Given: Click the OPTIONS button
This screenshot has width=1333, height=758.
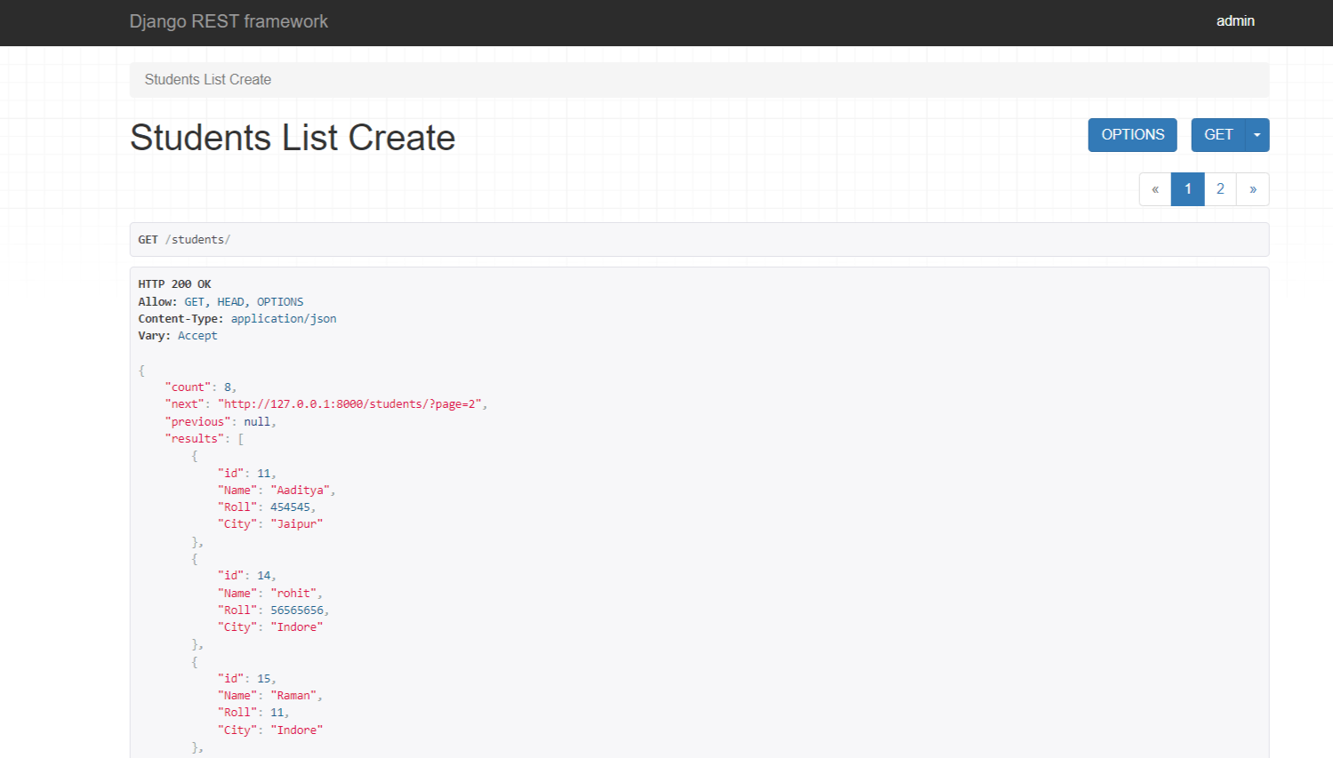Looking at the screenshot, I should (1132, 135).
